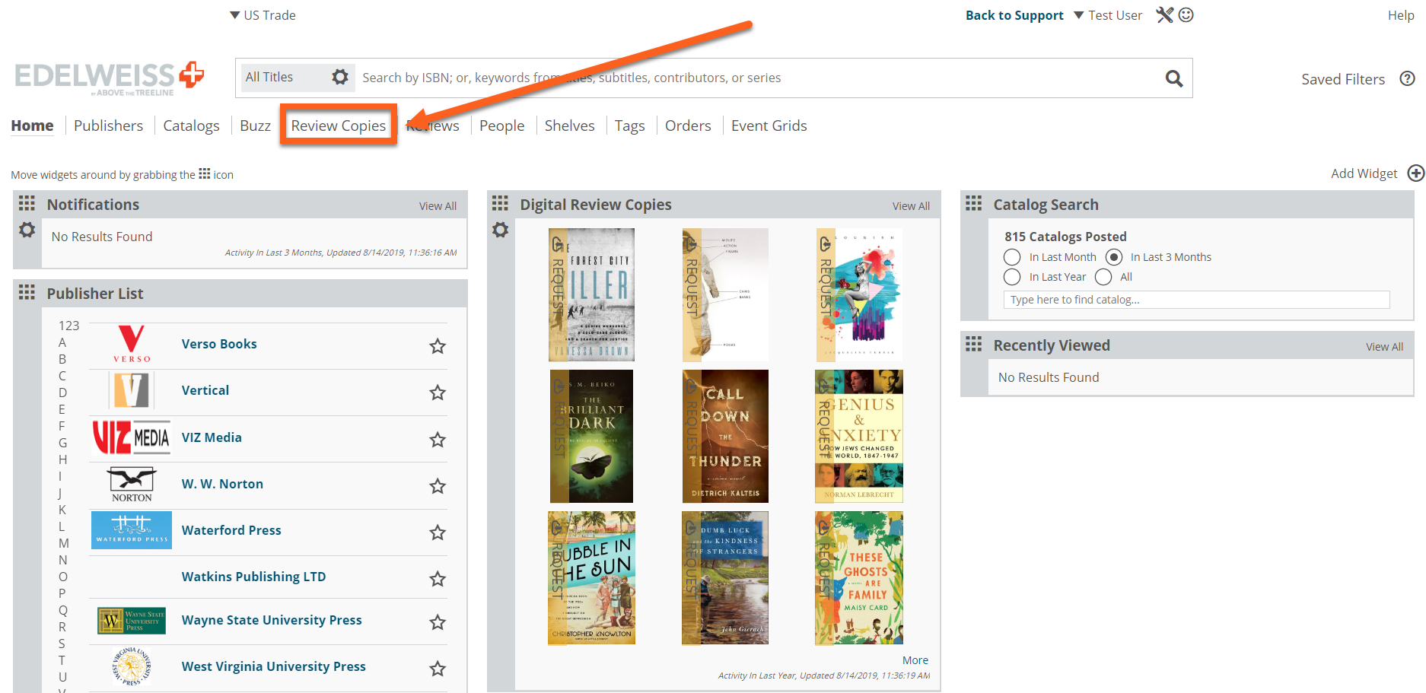The height and width of the screenshot is (693, 1426).
Task: Grab the Digital Review Copies grid handle
Action: click(500, 203)
